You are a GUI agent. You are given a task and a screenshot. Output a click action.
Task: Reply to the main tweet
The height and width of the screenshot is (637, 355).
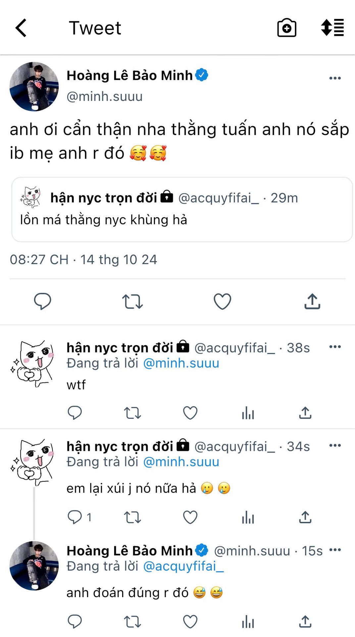43,301
